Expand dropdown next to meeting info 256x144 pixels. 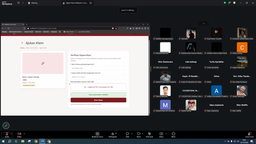tap(23, 3)
